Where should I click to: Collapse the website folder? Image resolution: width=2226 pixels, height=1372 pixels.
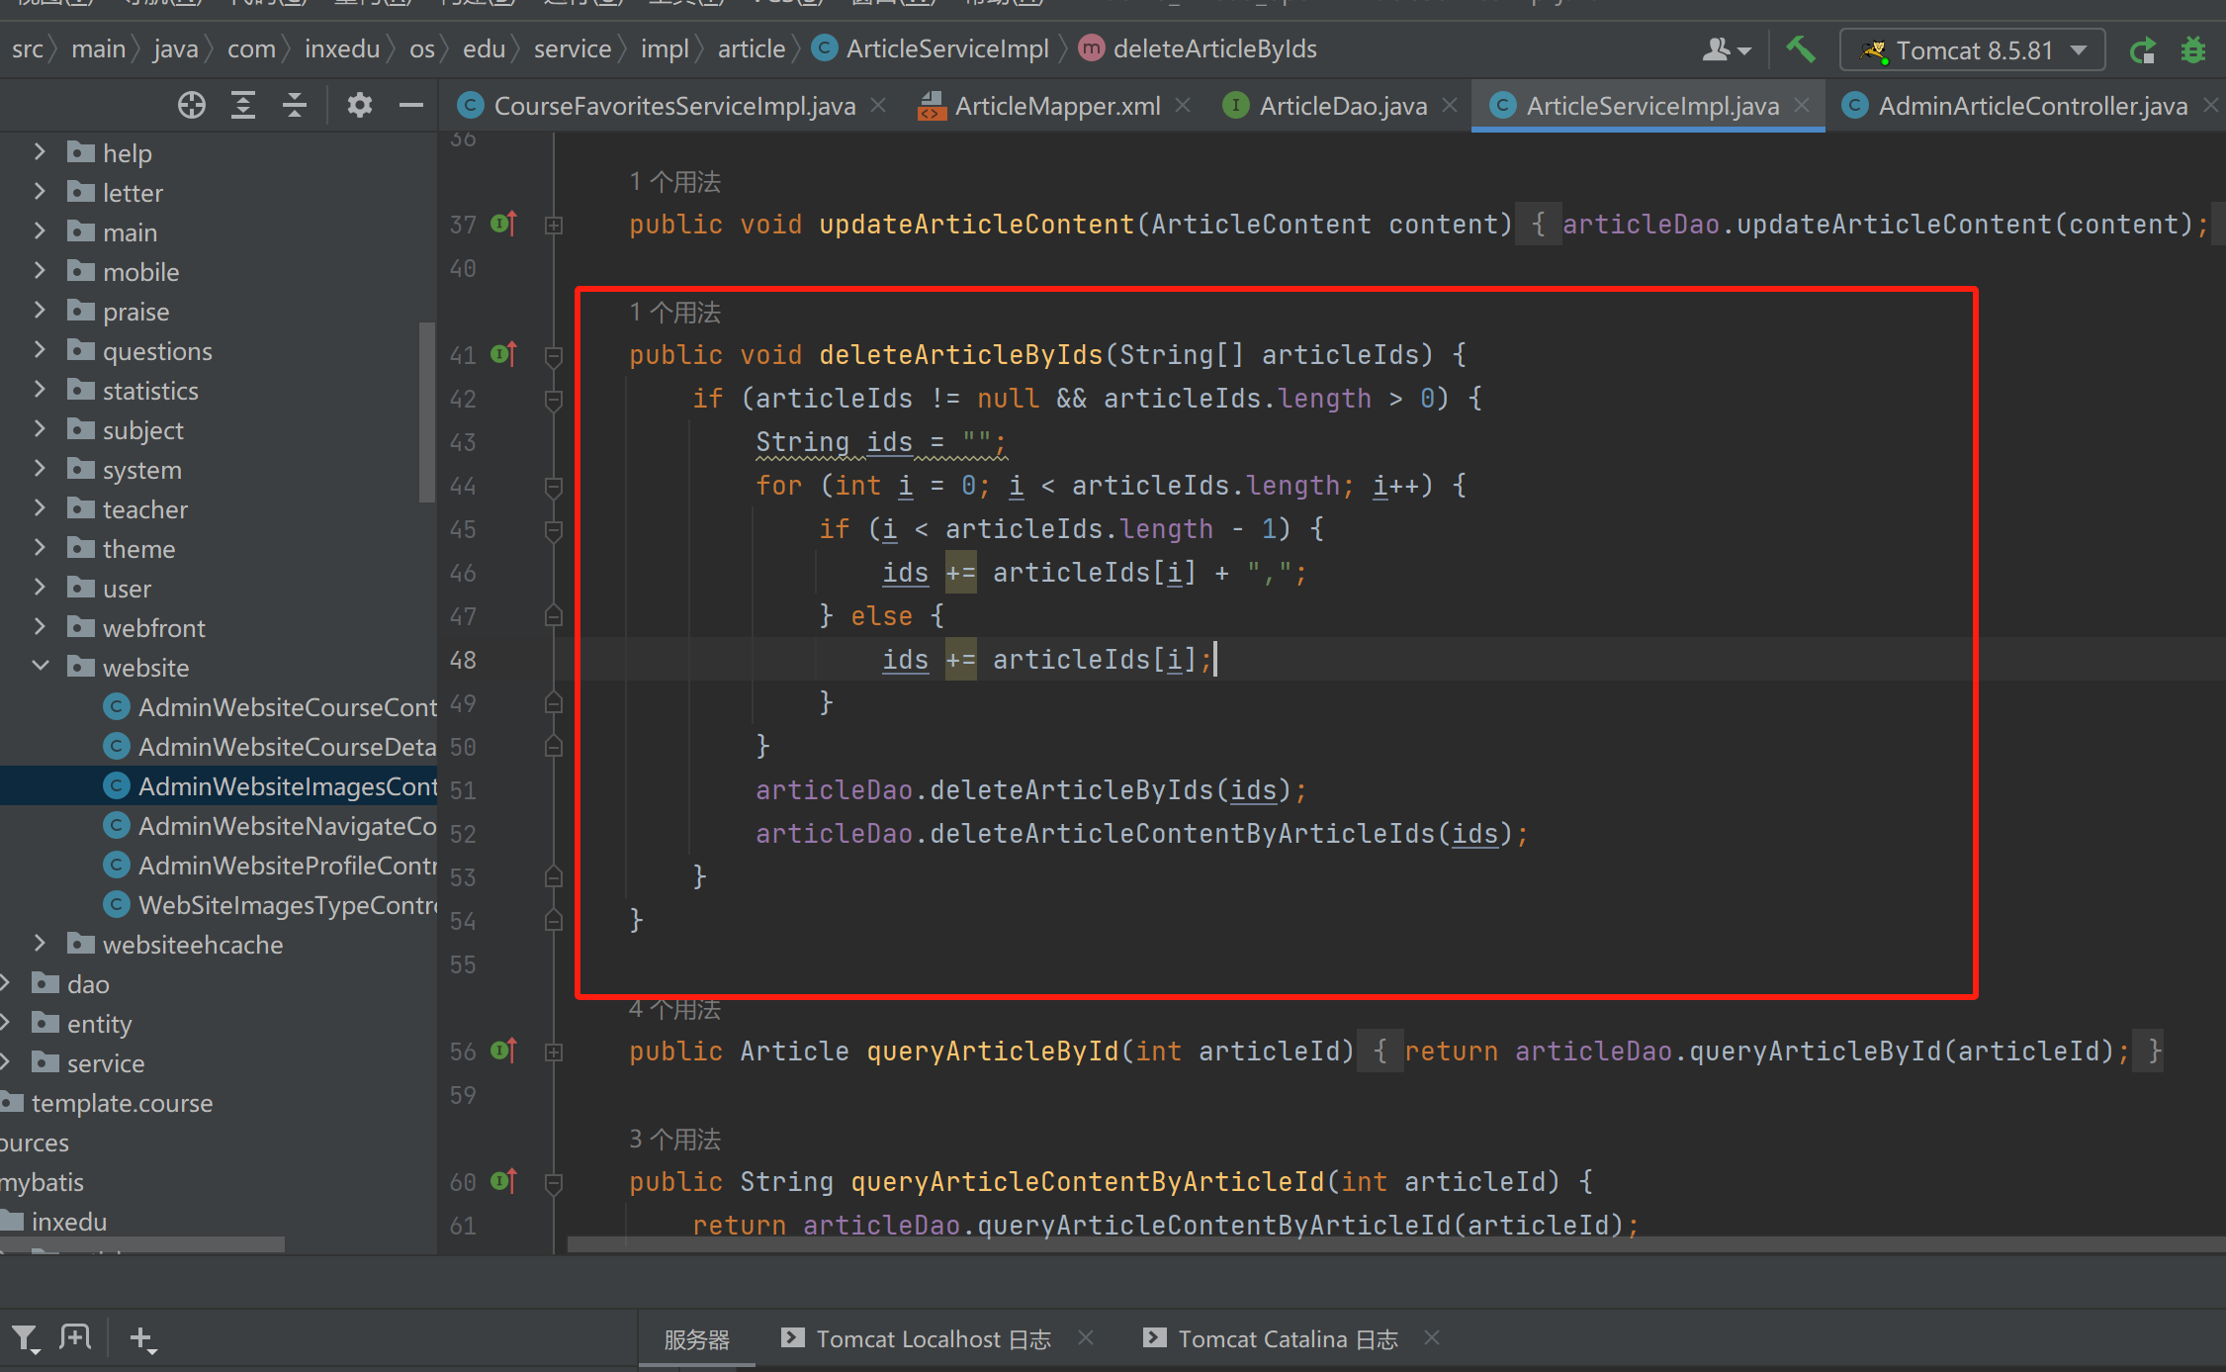point(40,667)
